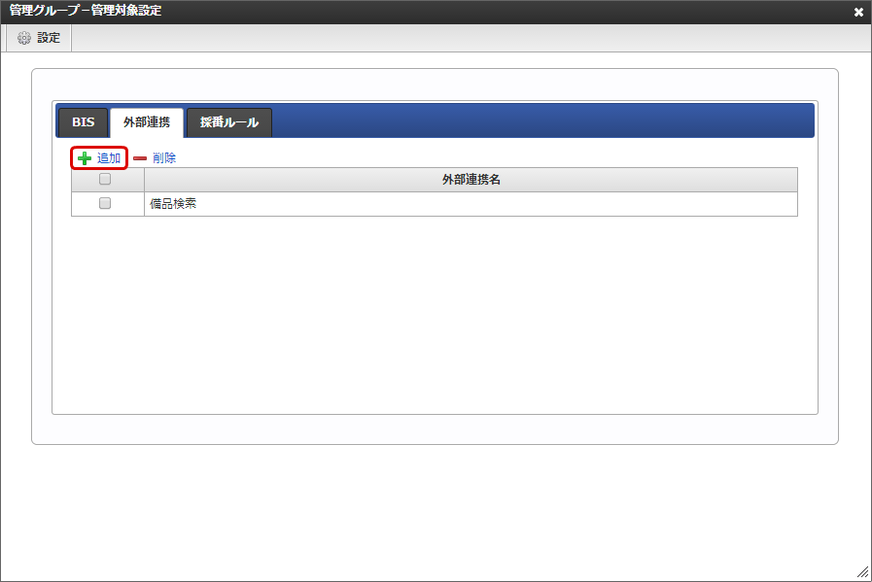Check the 備品検索 row checkbox

[105, 203]
